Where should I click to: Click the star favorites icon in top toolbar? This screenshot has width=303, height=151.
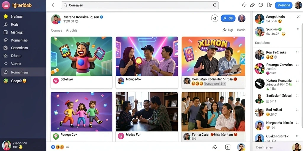[244, 5]
